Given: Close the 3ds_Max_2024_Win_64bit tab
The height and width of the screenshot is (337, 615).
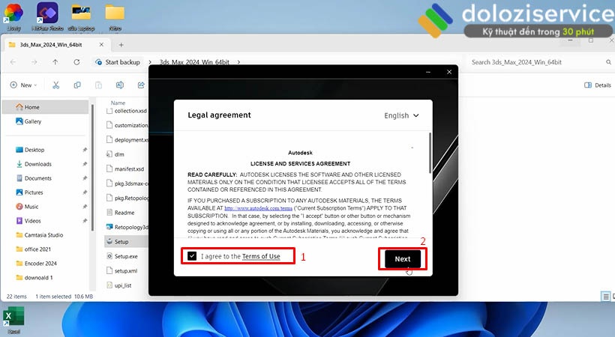Looking at the screenshot, I should (101, 45).
